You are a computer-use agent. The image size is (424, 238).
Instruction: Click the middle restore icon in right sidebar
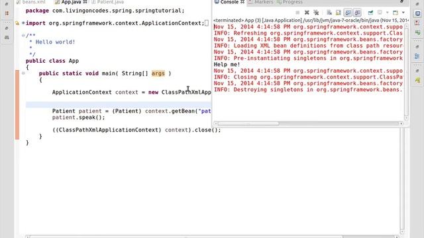[417, 47]
